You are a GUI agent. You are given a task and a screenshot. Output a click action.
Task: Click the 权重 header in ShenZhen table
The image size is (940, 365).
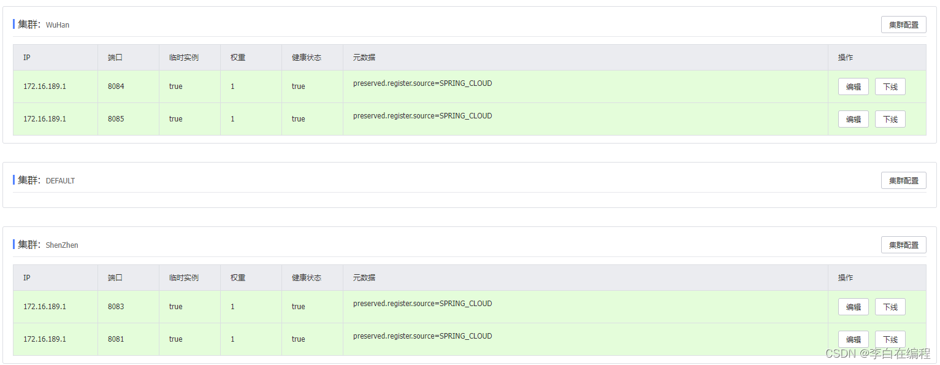238,278
